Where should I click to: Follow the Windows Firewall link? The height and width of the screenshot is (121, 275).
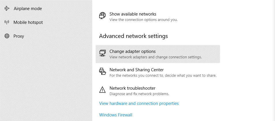(116, 115)
